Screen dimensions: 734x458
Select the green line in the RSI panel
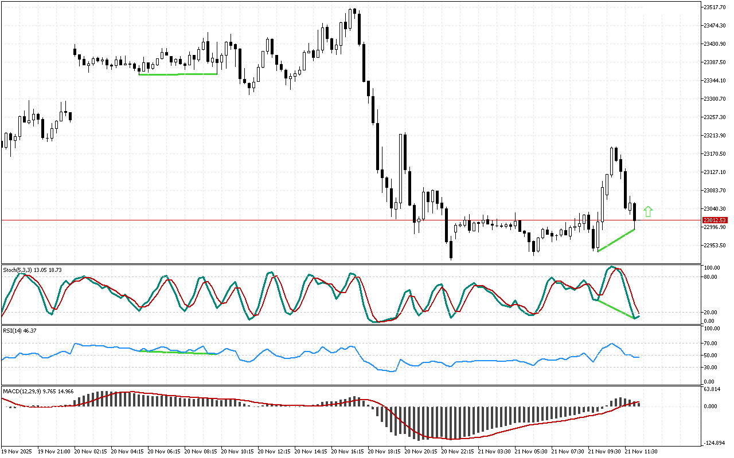178,352
